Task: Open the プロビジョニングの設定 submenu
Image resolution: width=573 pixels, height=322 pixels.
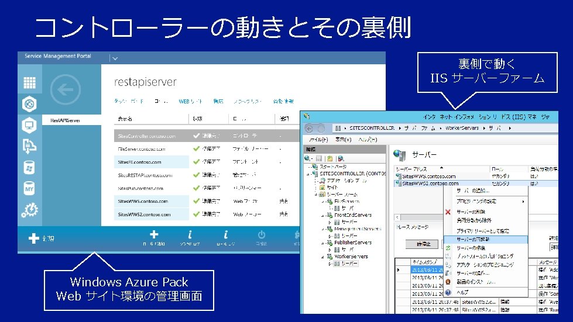Action: coord(486,201)
